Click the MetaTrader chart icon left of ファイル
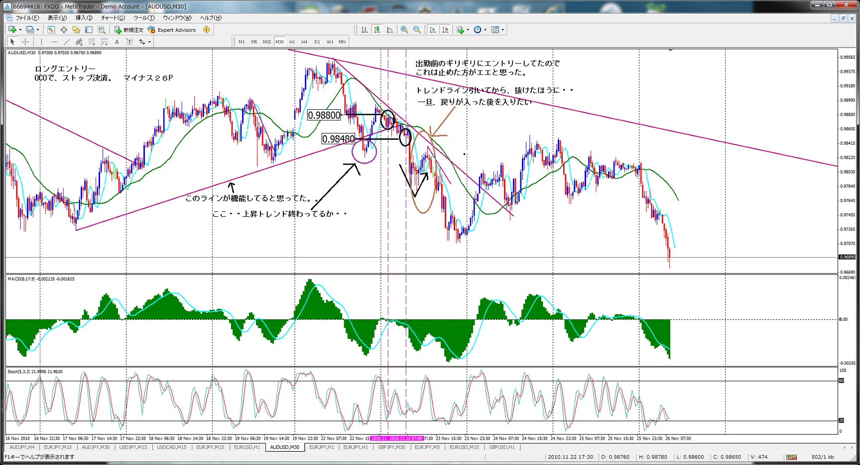 [x=9, y=18]
